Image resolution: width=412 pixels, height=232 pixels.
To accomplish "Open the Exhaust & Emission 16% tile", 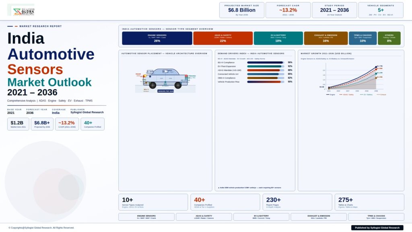I will point(325,38).
